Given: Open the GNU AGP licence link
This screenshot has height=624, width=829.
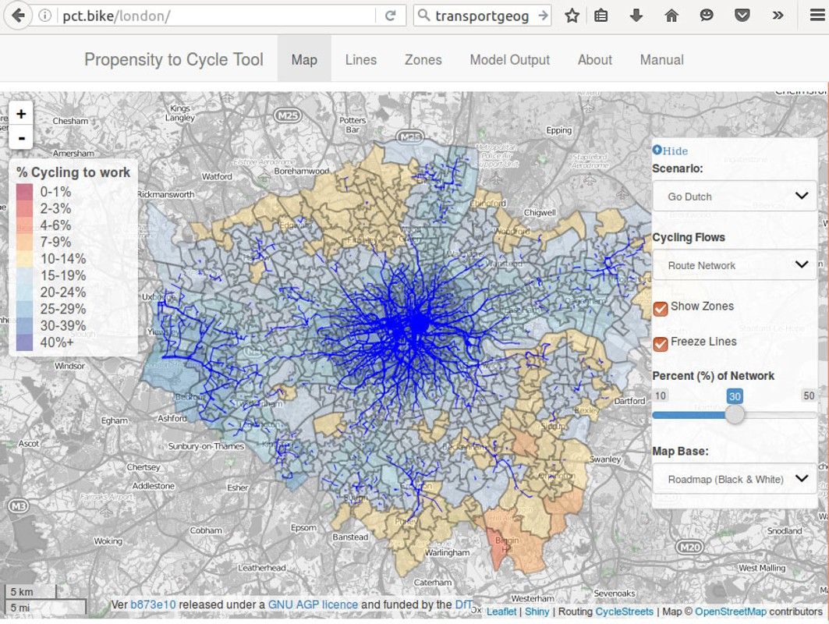Looking at the screenshot, I should coord(313,604).
